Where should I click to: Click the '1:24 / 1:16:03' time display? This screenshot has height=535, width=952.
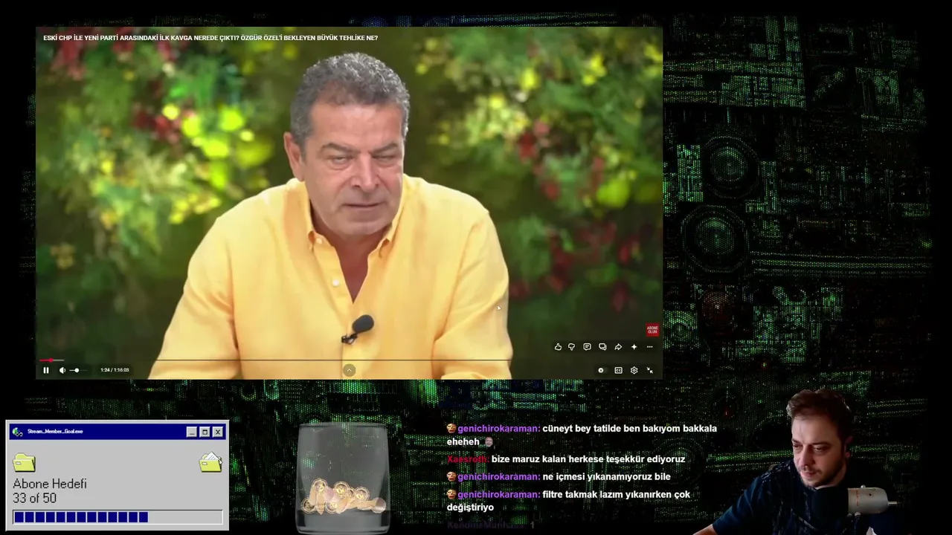115,370
